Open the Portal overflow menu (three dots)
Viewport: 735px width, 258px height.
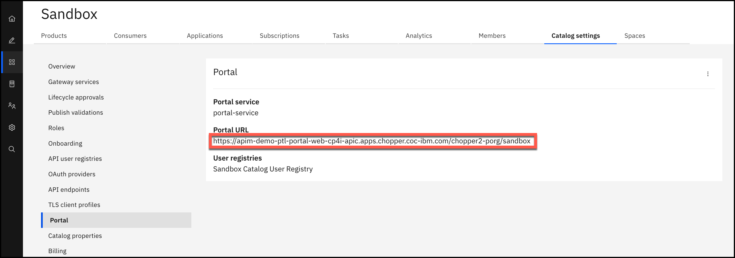click(708, 74)
